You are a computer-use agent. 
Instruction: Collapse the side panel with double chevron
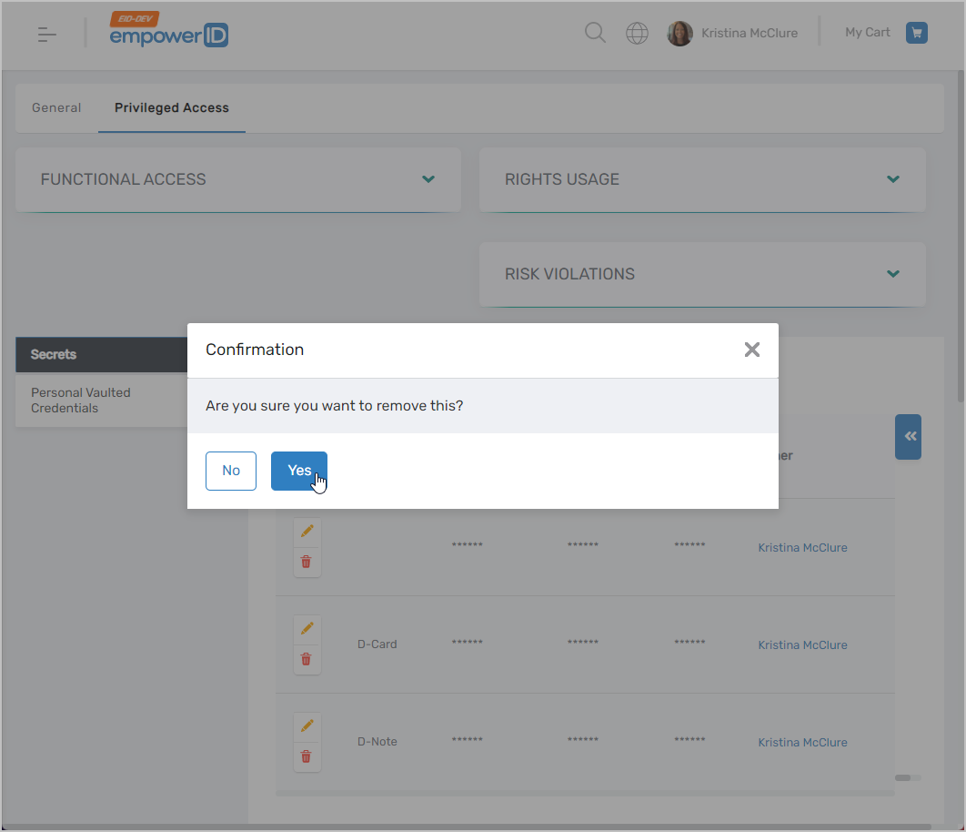point(909,437)
